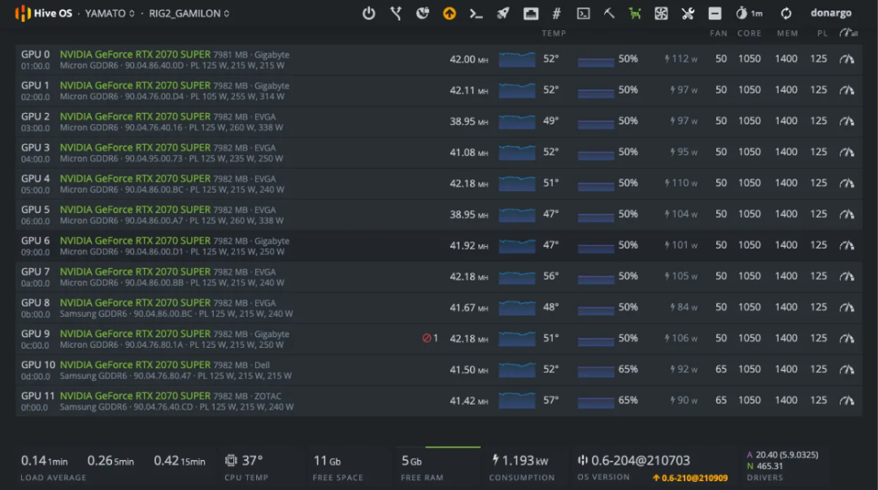Screen dimensions: 878x490
Task: Click the red invalid shares indicator on GPU 9
Action: tap(430, 338)
